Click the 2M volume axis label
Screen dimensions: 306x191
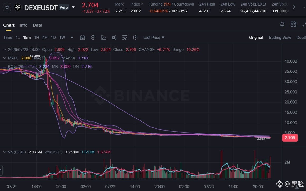[287, 162]
